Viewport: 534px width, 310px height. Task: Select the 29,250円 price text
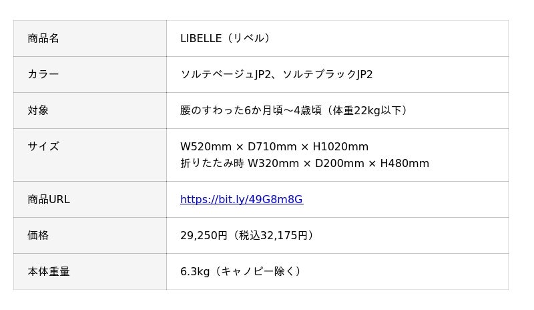[204, 236]
